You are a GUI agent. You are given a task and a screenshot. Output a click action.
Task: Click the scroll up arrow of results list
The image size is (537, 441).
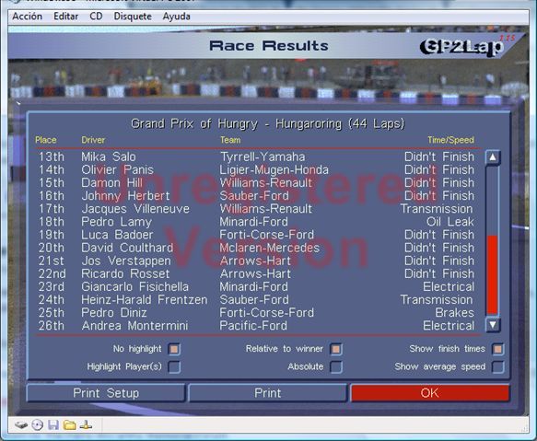(x=493, y=157)
